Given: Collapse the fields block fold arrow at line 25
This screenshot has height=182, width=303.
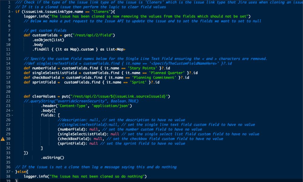Looking at the screenshot, I should [12, 115].
